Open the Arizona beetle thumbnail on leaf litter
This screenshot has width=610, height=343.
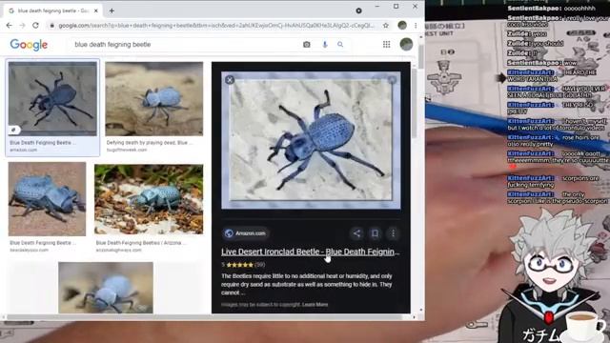point(149,199)
